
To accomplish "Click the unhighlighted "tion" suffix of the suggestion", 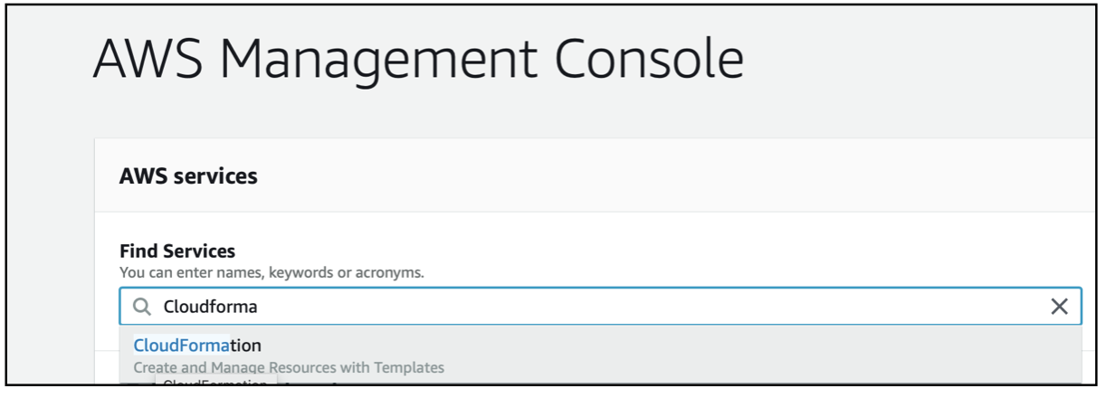I will pos(245,346).
